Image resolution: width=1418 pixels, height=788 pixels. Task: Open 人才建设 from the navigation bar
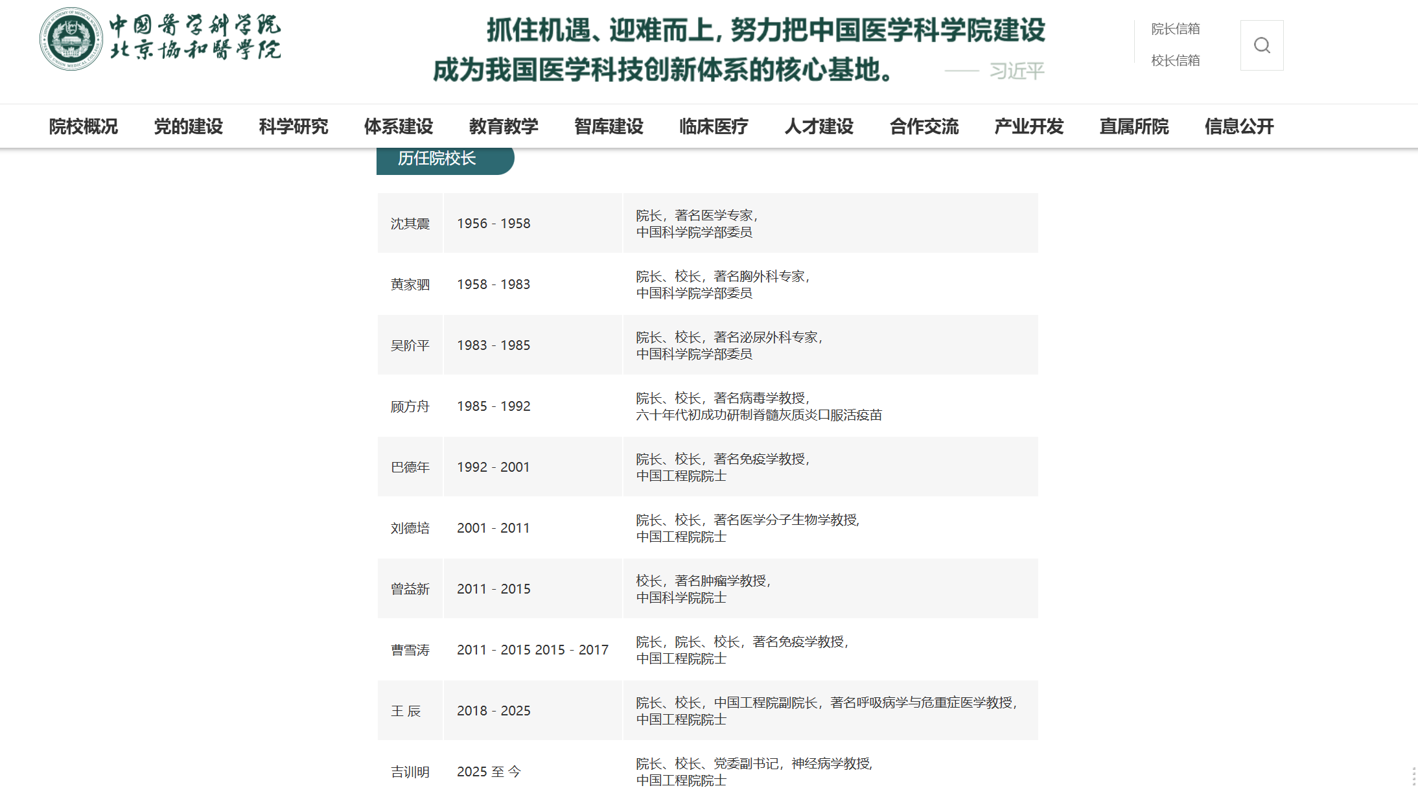click(x=819, y=126)
